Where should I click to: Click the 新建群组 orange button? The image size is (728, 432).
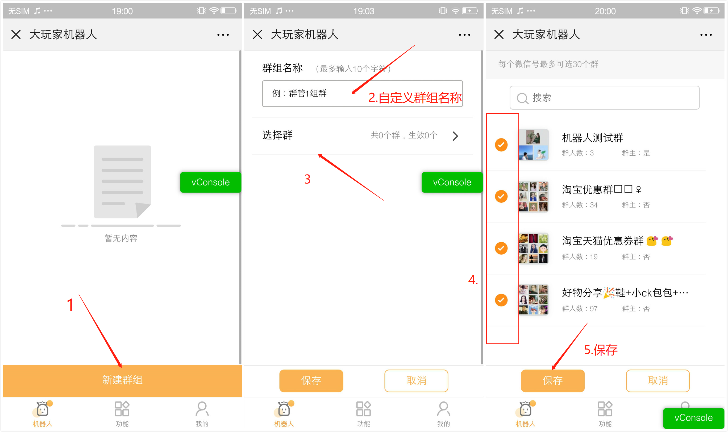tap(122, 380)
